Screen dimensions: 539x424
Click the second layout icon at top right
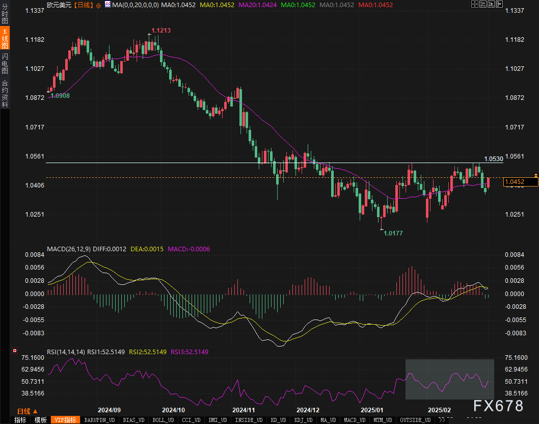click(x=482, y=4)
